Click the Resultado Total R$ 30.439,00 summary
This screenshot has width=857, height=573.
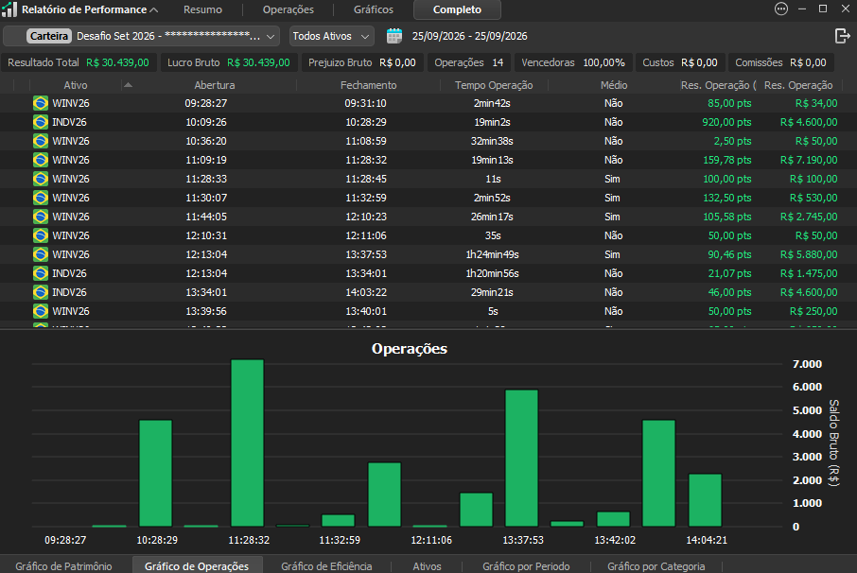[79, 62]
